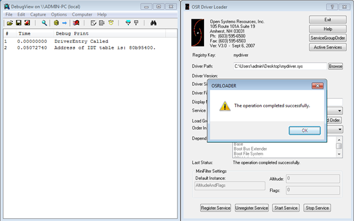The height and width of the screenshot is (221, 354).
Task: Click the Find binoculars icon
Action: [x=154, y=23]
